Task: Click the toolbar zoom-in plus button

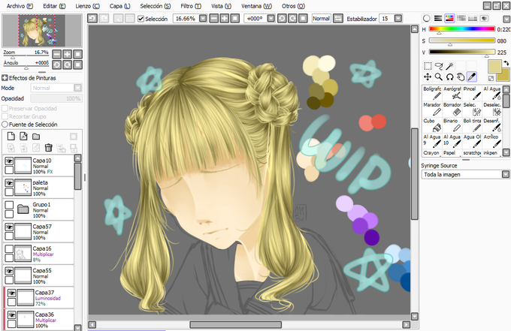Action: coord(224,19)
